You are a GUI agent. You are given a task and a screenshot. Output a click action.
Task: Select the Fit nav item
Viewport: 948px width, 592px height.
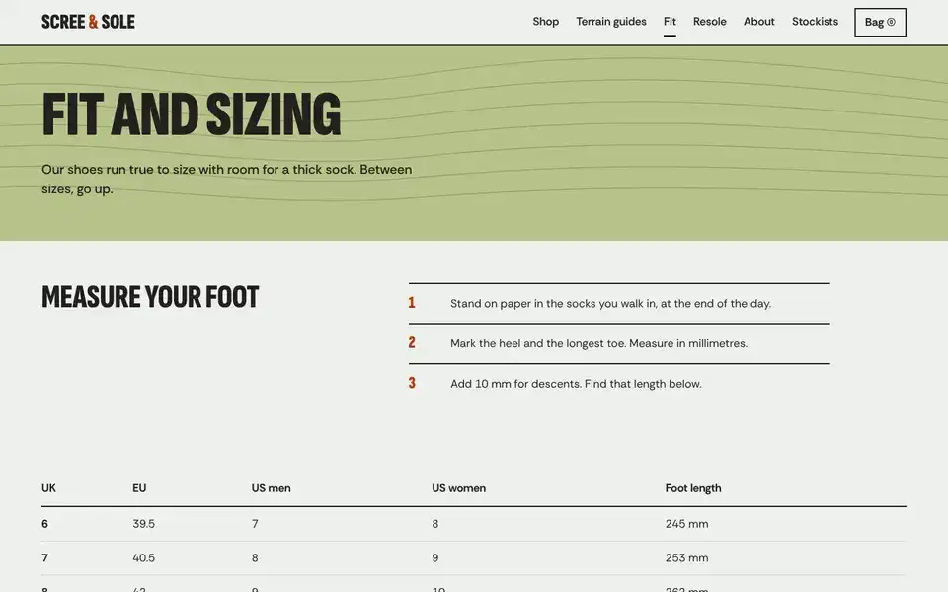670,22
